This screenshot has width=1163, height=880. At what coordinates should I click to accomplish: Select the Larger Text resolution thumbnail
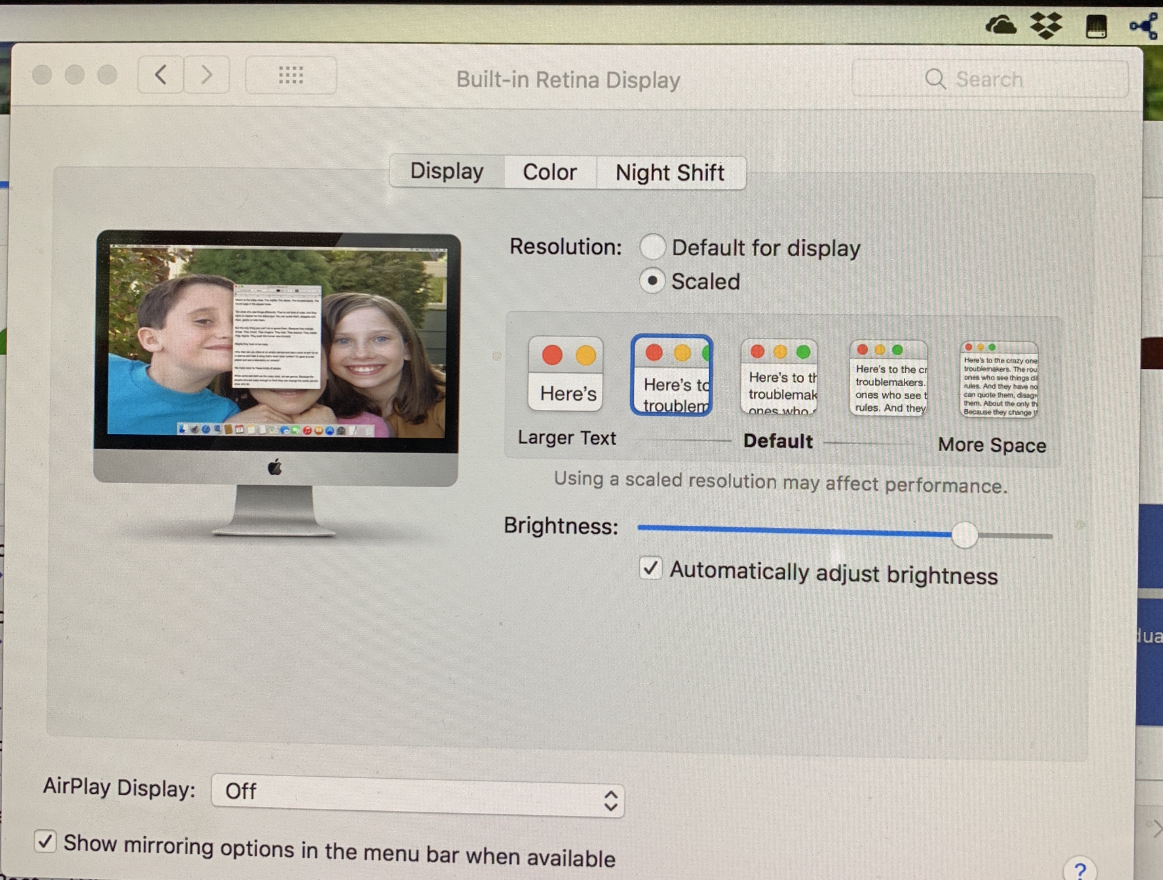[x=566, y=374]
